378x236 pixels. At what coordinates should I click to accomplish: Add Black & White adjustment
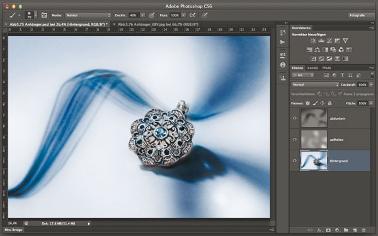[325, 50]
